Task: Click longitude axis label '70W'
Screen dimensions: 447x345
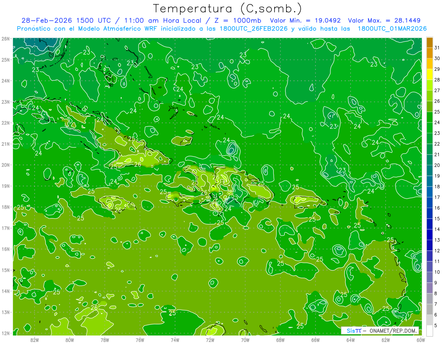Action: [245, 340]
